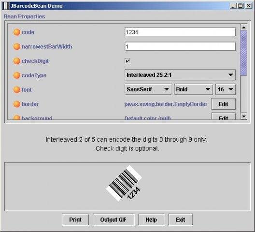Click the Exit button
Screen dimensions: 255x232
(x=180, y=219)
